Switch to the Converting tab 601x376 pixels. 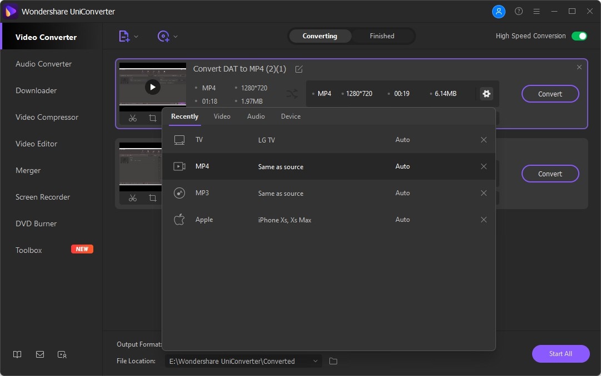pyautogui.click(x=320, y=36)
